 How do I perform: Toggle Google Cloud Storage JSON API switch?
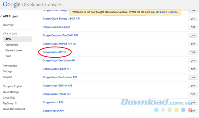(193, 19)
